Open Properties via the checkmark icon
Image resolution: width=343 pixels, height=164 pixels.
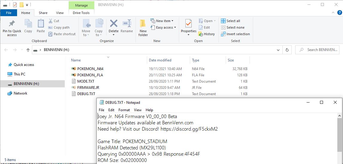click(x=188, y=24)
